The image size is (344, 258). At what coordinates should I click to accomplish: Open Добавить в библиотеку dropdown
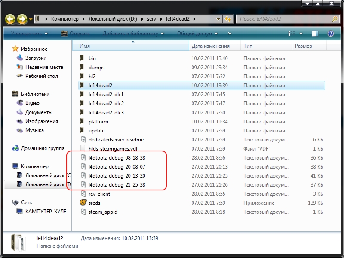point(133,34)
